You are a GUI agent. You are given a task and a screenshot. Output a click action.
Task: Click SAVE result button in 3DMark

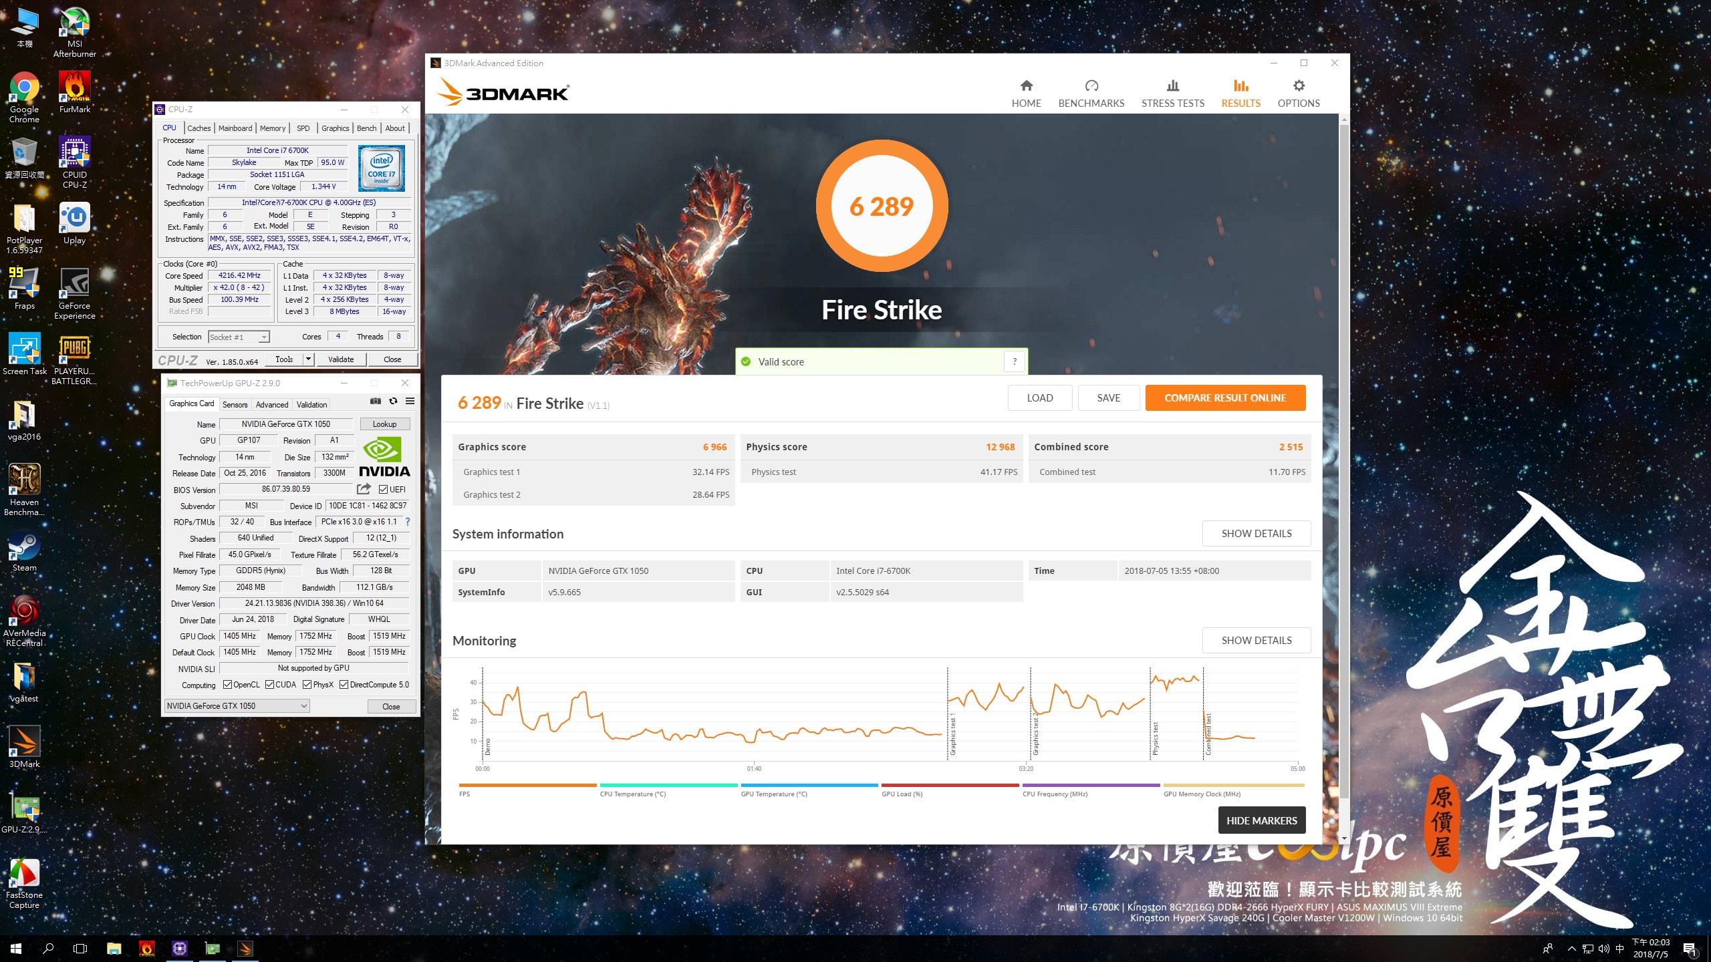[x=1109, y=397]
